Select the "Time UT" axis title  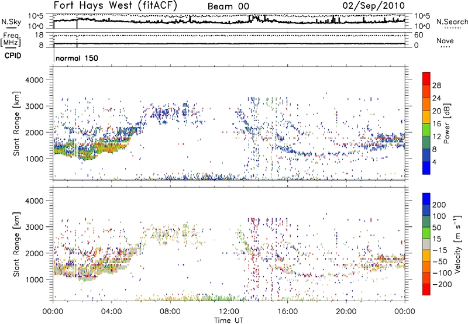pos(228,320)
